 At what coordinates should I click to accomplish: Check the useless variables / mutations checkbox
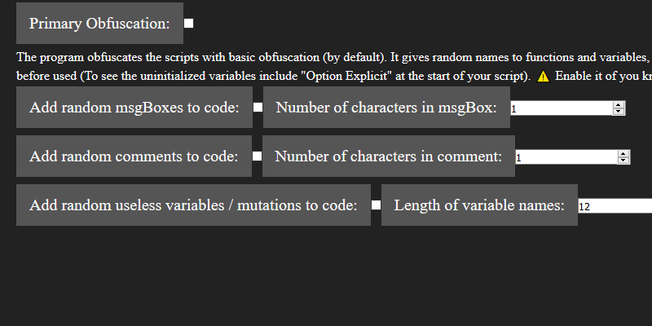pos(376,205)
